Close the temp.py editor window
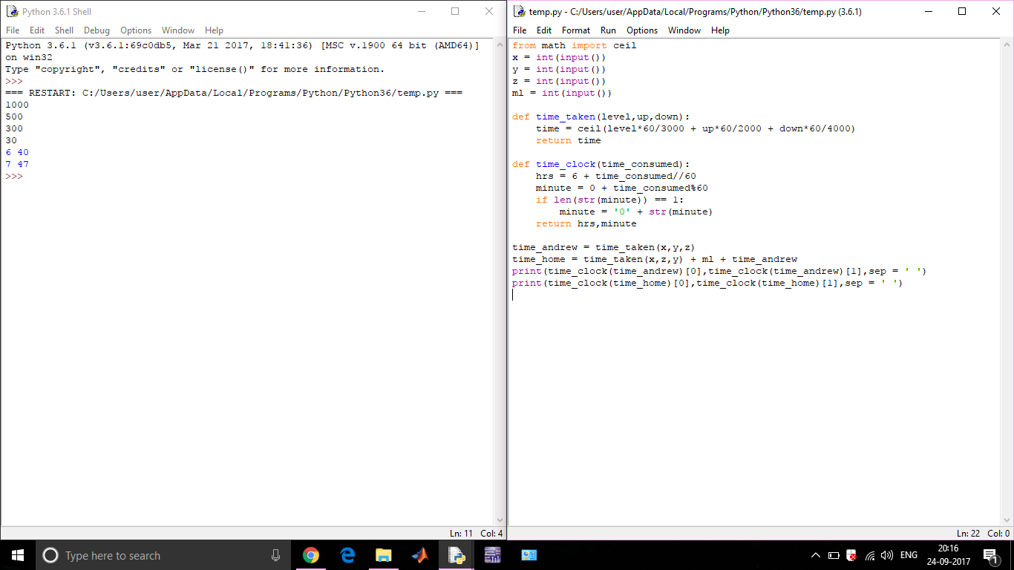1014x570 pixels. pyautogui.click(x=996, y=12)
